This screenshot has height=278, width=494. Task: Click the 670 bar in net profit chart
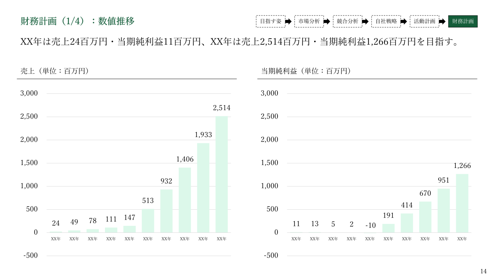pyautogui.click(x=425, y=217)
